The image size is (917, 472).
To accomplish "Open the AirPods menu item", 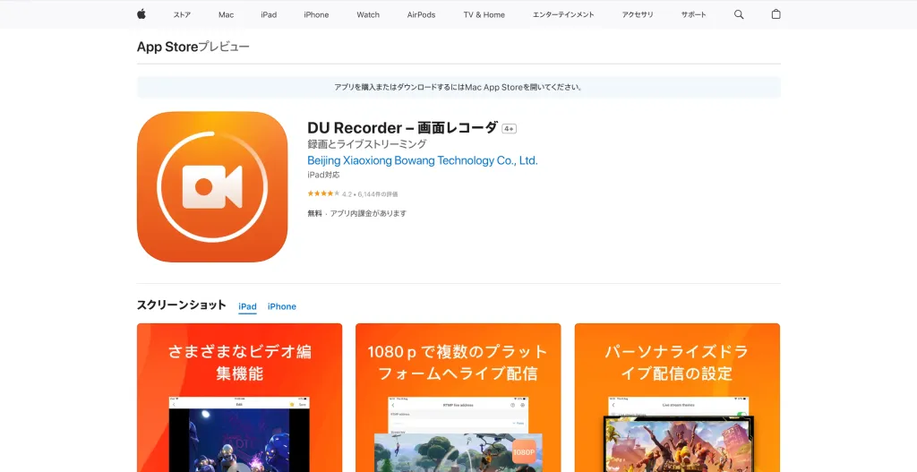I will pos(421,14).
